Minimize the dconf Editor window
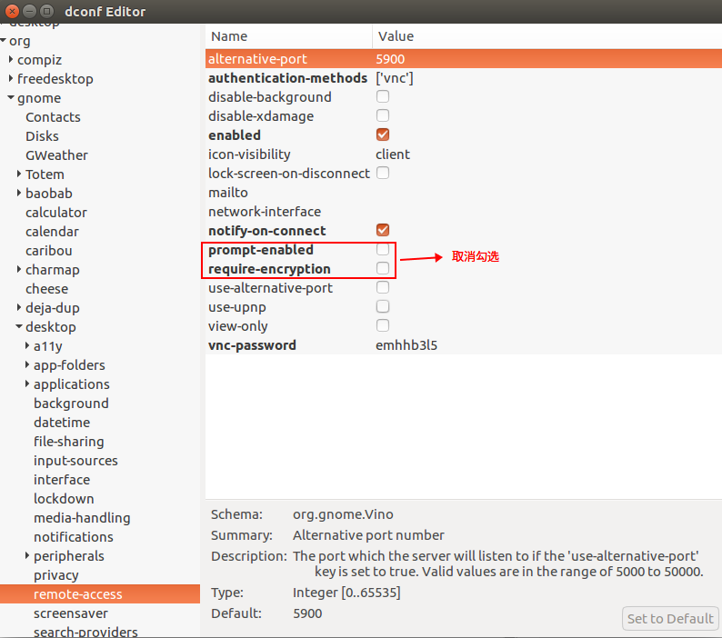The width and height of the screenshot is (722, 638). click(29, 11)
